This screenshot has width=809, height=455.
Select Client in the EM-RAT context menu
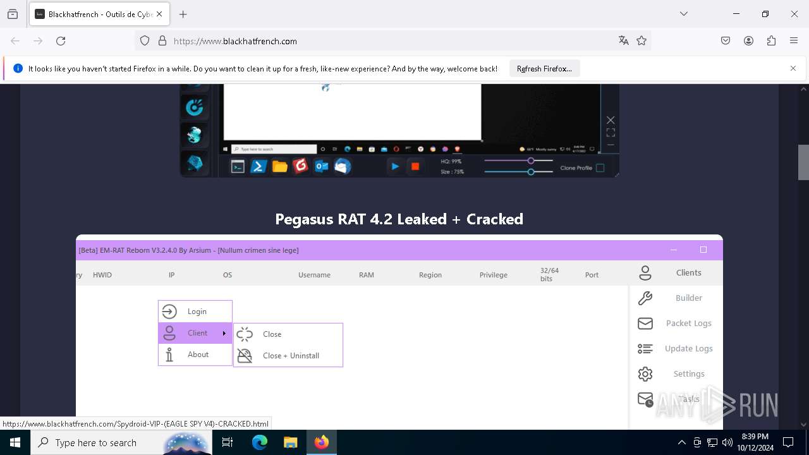point(195,333)
